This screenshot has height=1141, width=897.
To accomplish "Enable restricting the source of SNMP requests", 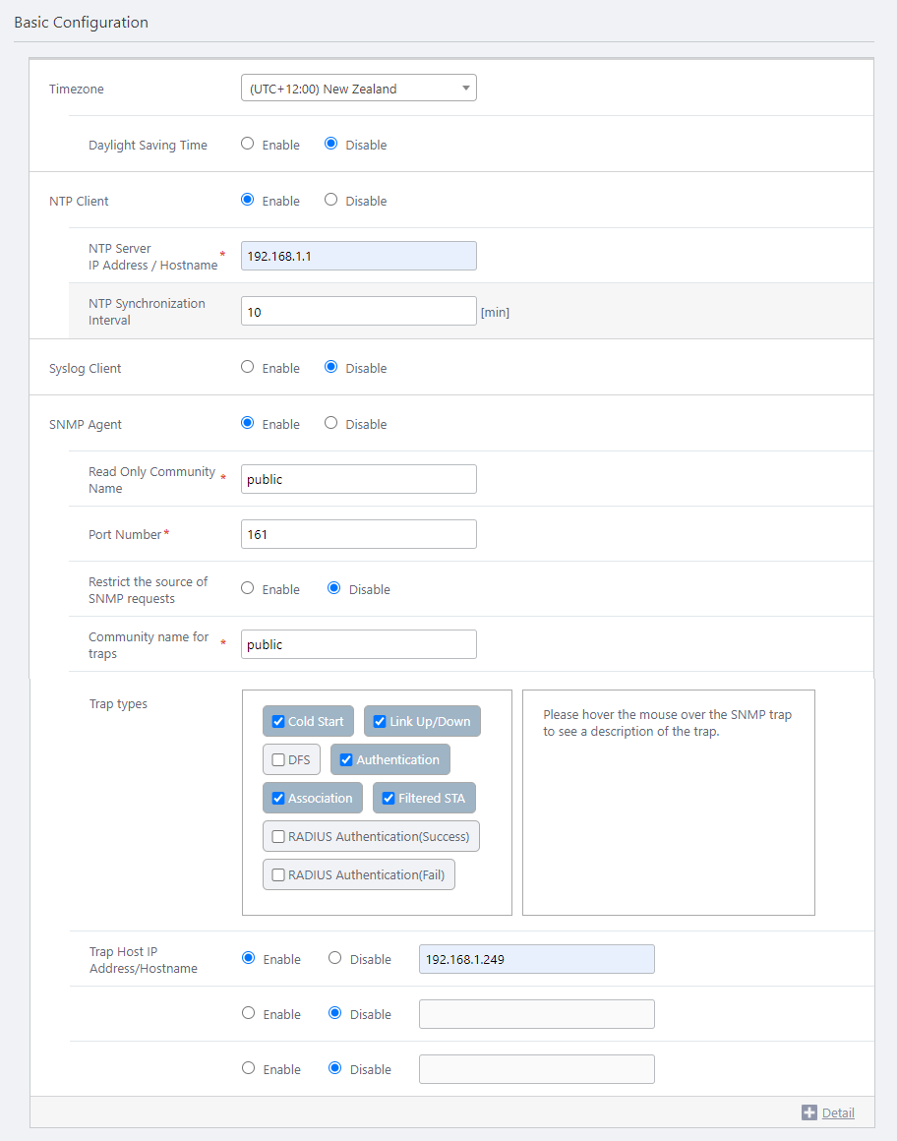I will (x=248, y=588).
